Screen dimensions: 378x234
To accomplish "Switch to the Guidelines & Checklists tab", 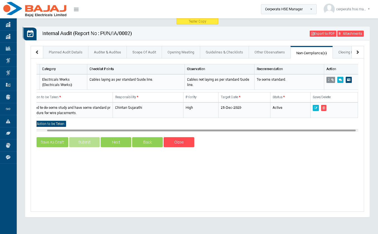I will (x=224, y=52).
